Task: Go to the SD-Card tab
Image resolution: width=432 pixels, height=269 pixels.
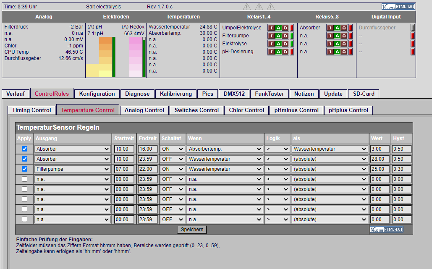Action: [x=364, y=94]
